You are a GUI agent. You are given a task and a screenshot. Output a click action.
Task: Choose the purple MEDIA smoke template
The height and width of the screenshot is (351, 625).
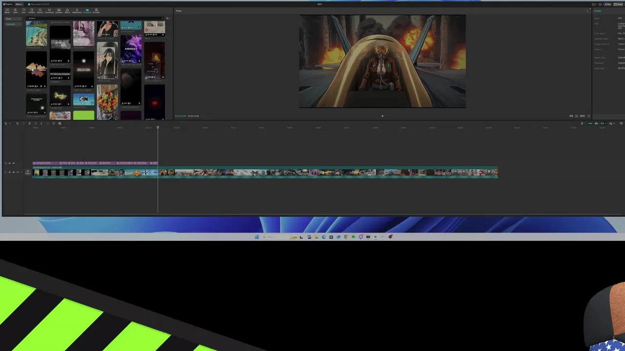(x=131, y=49)
